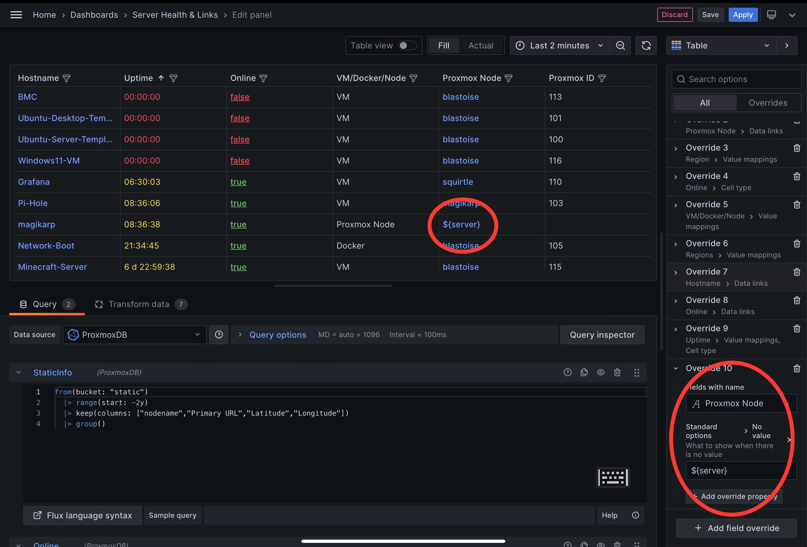Delete Override 6

[797, 244]
